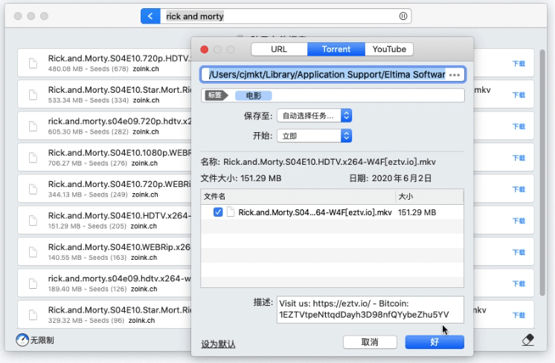
Task: Switch to the YouTube tab
Action: pyautogui.click(x=389, y=49)
